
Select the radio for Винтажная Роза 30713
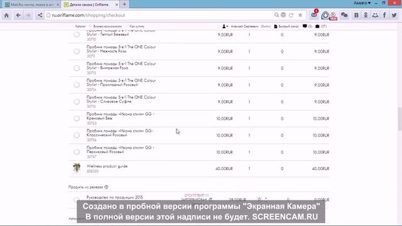[x=77, y=68]
